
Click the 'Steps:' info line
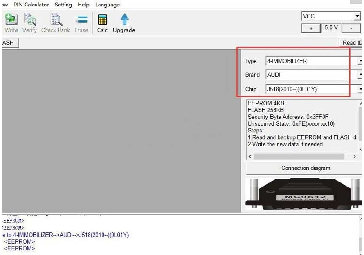[256, 131]
